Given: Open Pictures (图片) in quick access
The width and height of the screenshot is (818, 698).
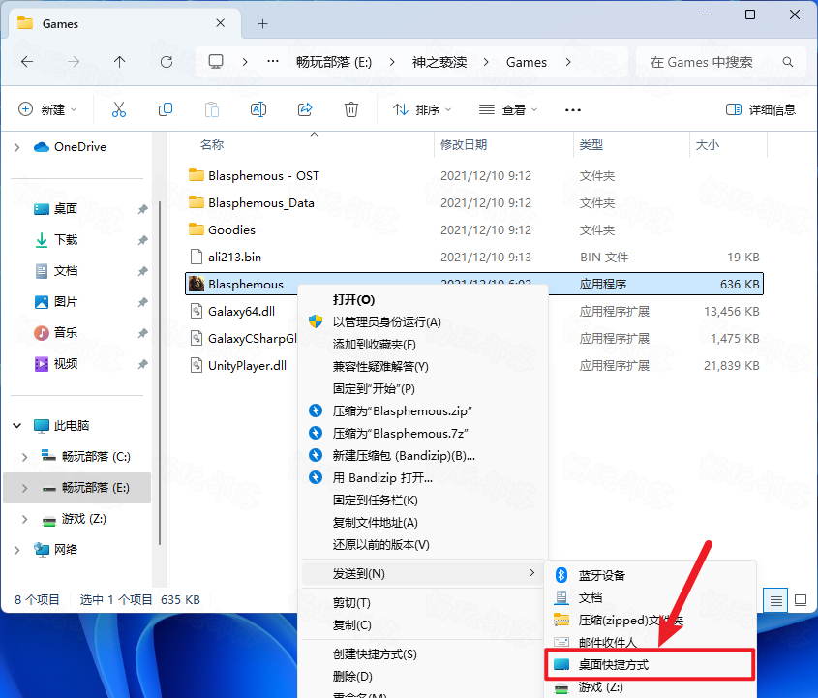Looking at the screenshot, I should click(65, 301).
